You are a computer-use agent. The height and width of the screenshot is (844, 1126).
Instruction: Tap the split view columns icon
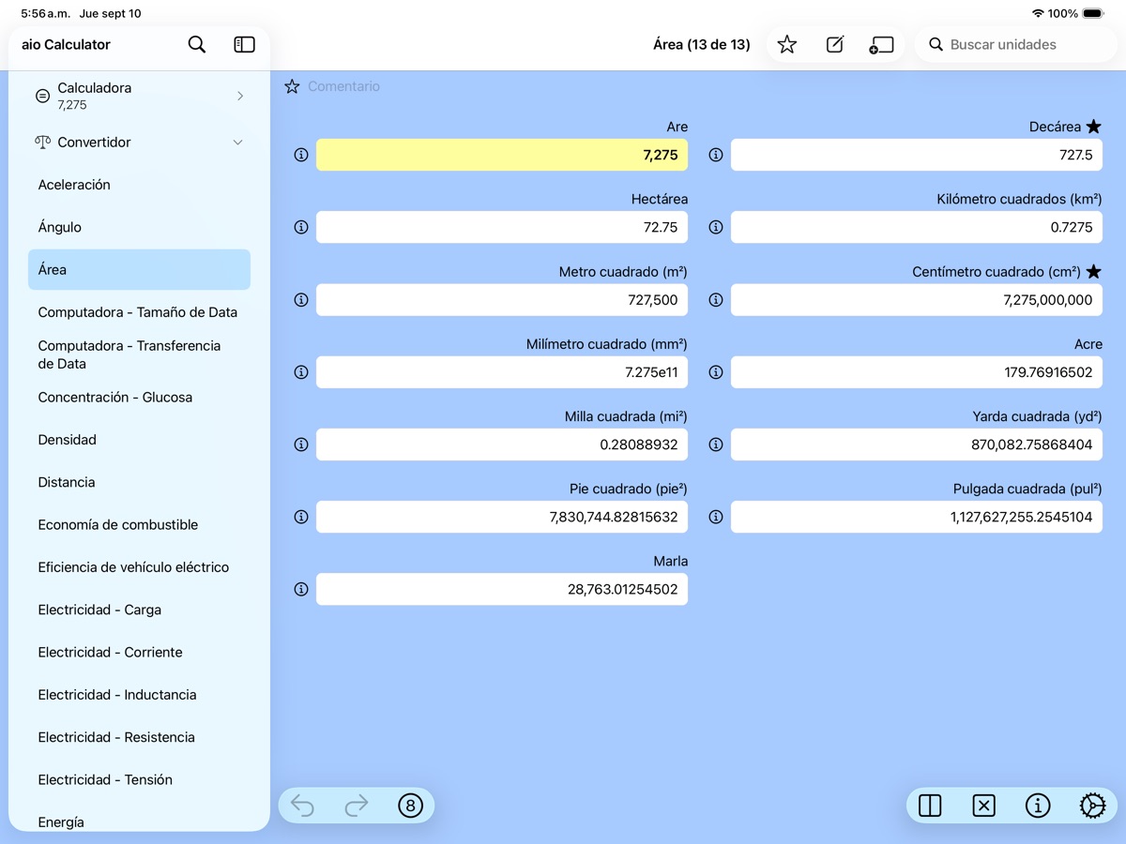[930, 806]
